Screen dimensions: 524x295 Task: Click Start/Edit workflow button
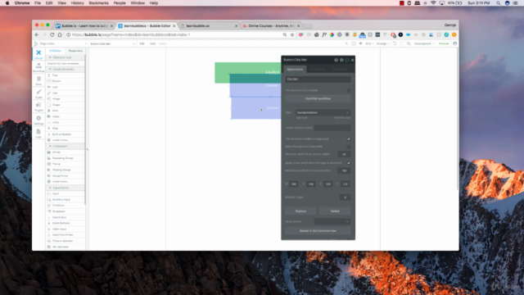[x=318, y=98]
